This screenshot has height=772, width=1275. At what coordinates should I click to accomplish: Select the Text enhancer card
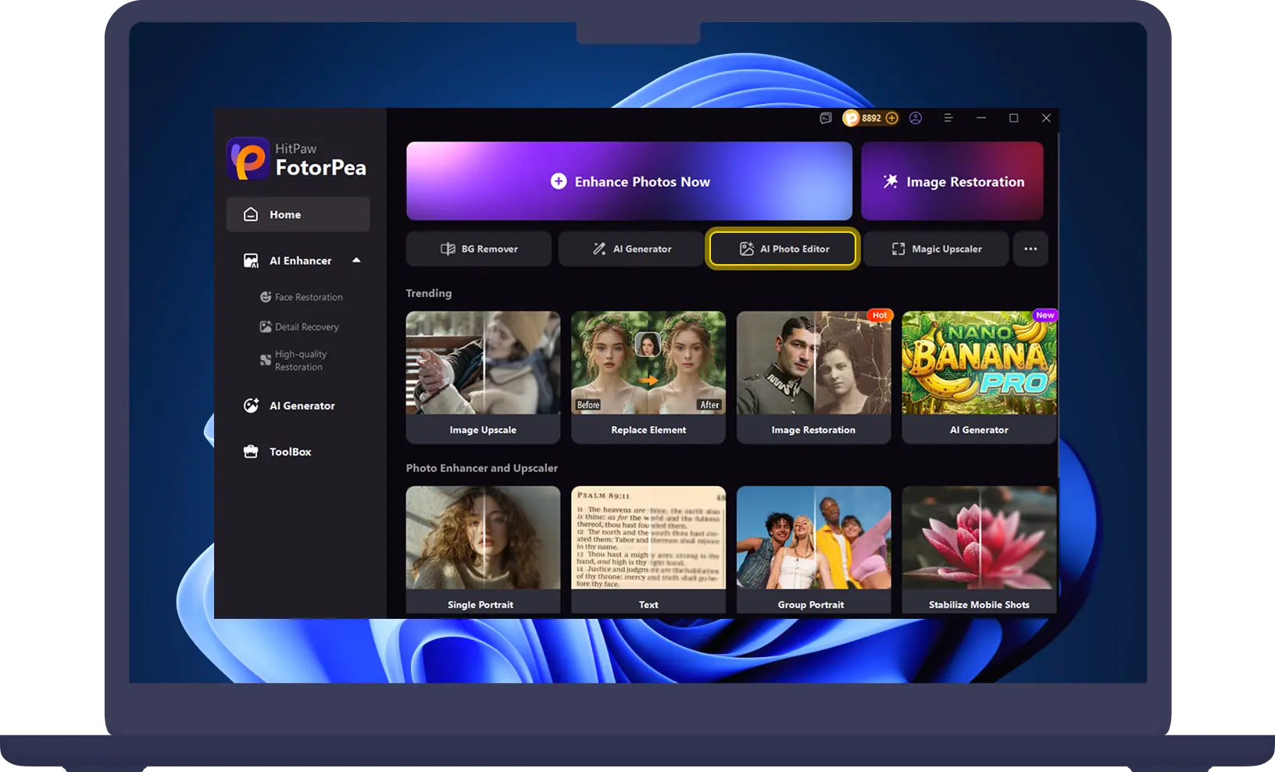tap(648, 549)
